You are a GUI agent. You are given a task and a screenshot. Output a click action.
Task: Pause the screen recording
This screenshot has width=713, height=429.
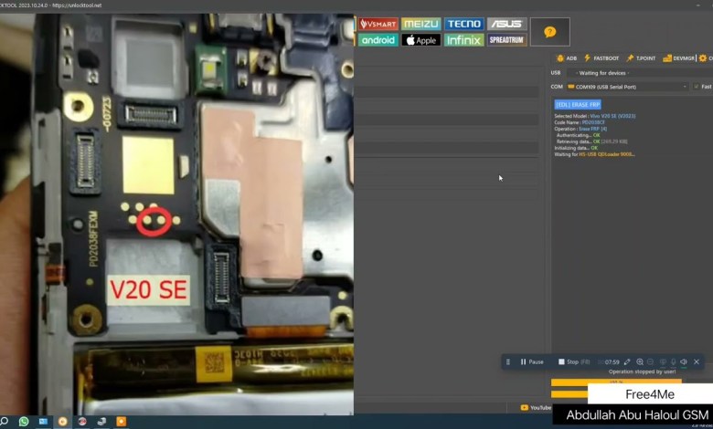click(532, 362)
